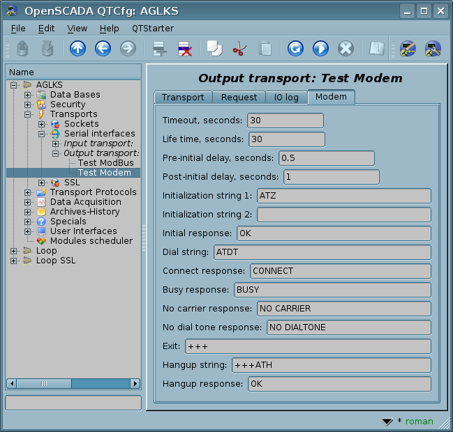Expand the Loop SSL station node
This screenshot has width=453, height=432.
[13, 261]
